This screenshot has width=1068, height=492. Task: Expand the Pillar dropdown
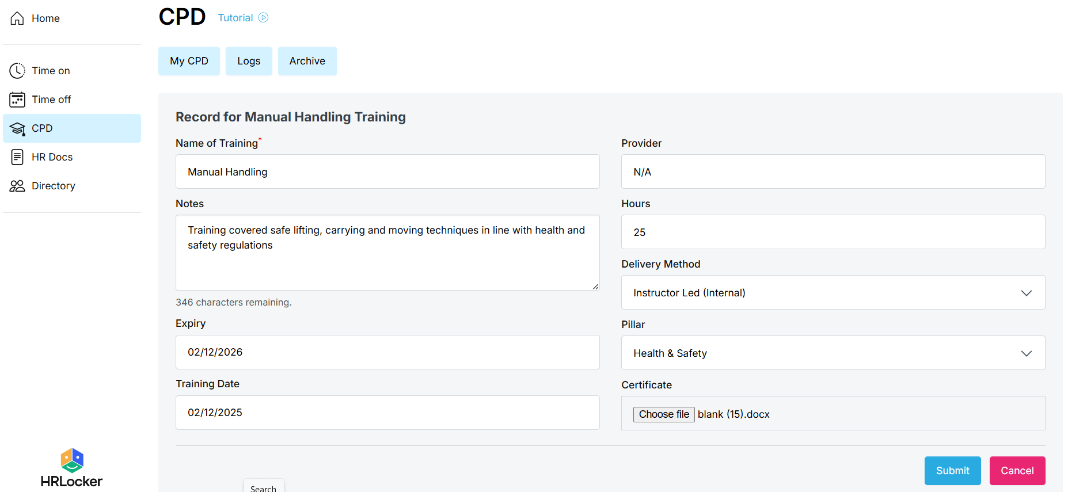[833, 353]
